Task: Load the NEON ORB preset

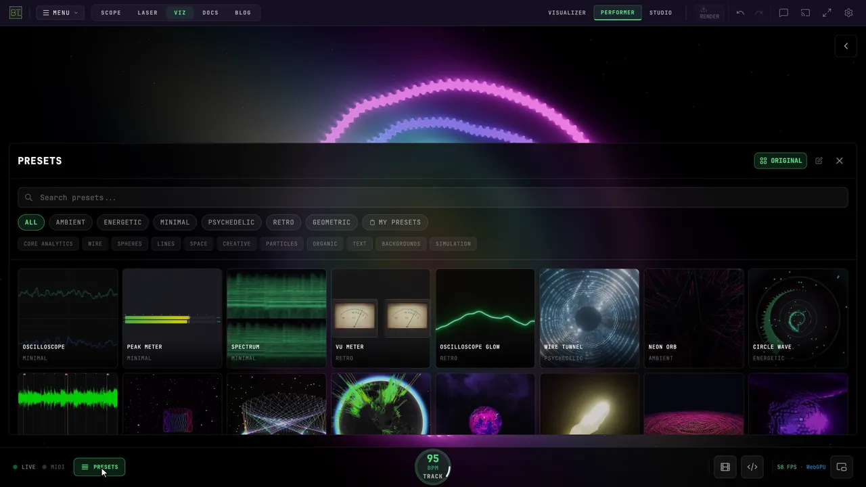Action: [x=694, y=318]
